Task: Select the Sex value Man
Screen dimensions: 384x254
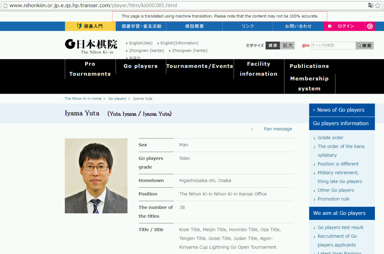Action: click(x=184, y=145)
